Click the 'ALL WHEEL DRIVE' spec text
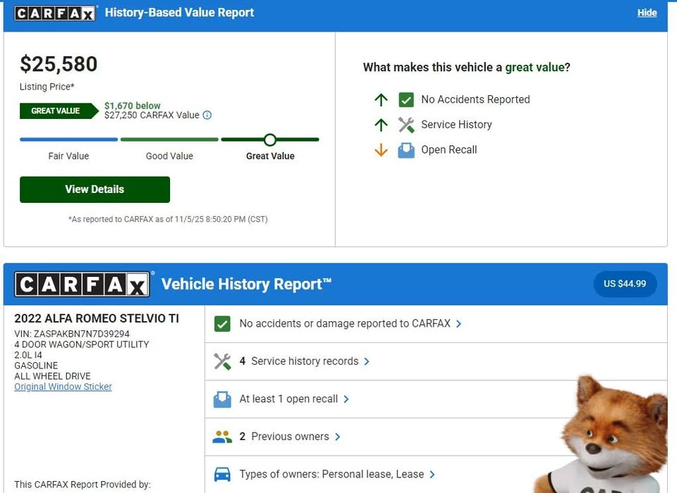 click(52, 376)
